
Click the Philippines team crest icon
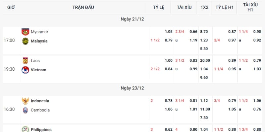point(26,129)
